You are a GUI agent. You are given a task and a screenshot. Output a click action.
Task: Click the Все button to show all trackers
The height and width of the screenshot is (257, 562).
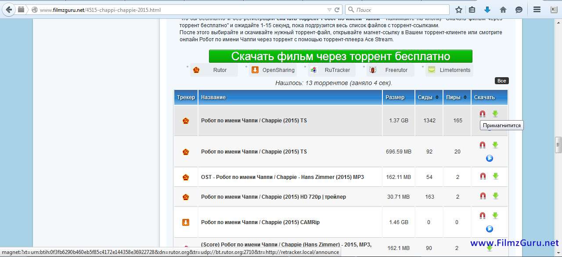pos(501,81)
